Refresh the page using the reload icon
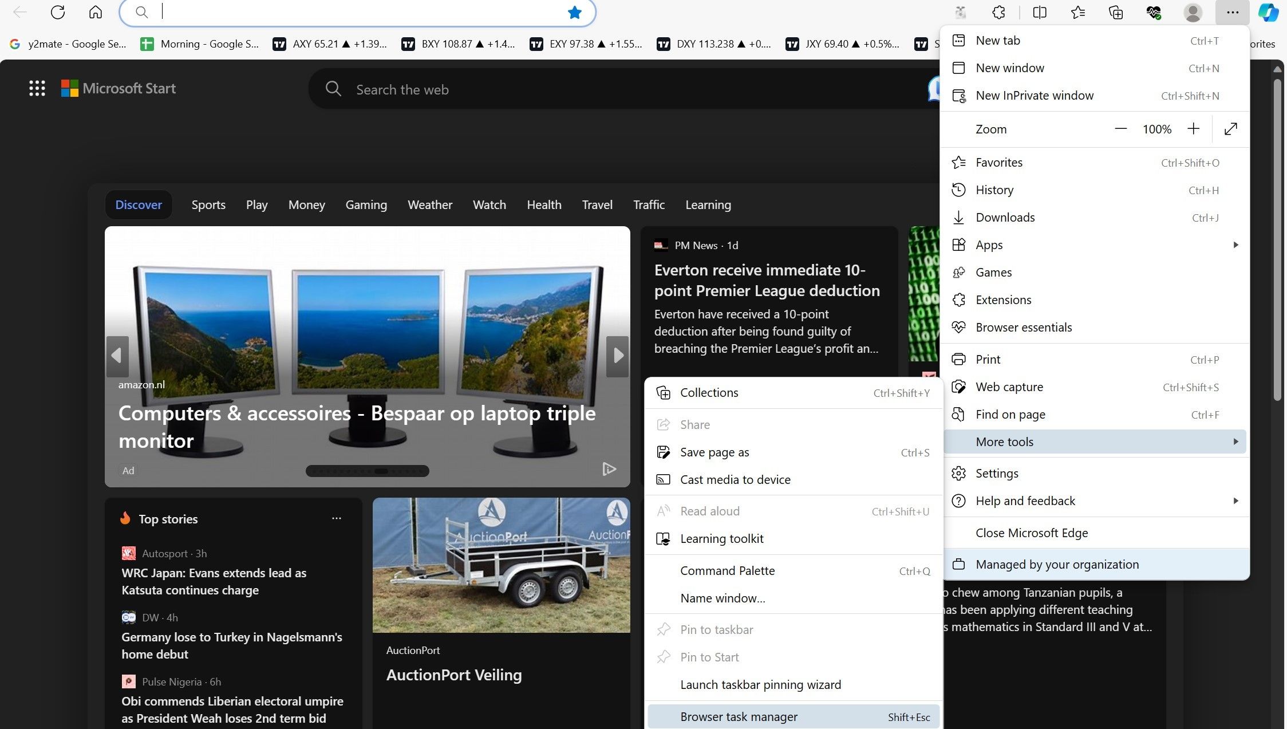Viewport: 1287px width, 729px height. pos(57,12)
